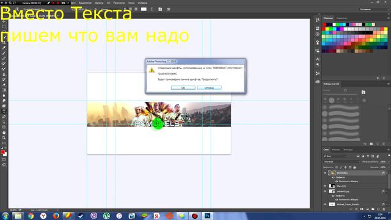Hide effects of the artwork layer

(x=333, y=196)
